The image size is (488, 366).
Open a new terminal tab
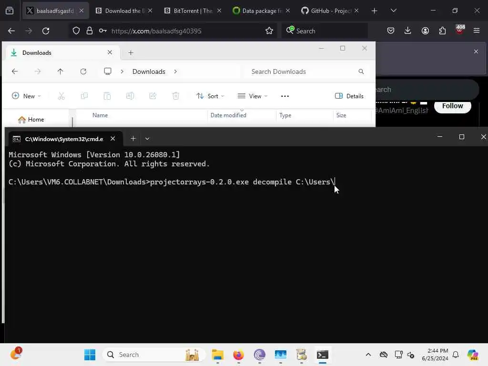tap(133, 139)
